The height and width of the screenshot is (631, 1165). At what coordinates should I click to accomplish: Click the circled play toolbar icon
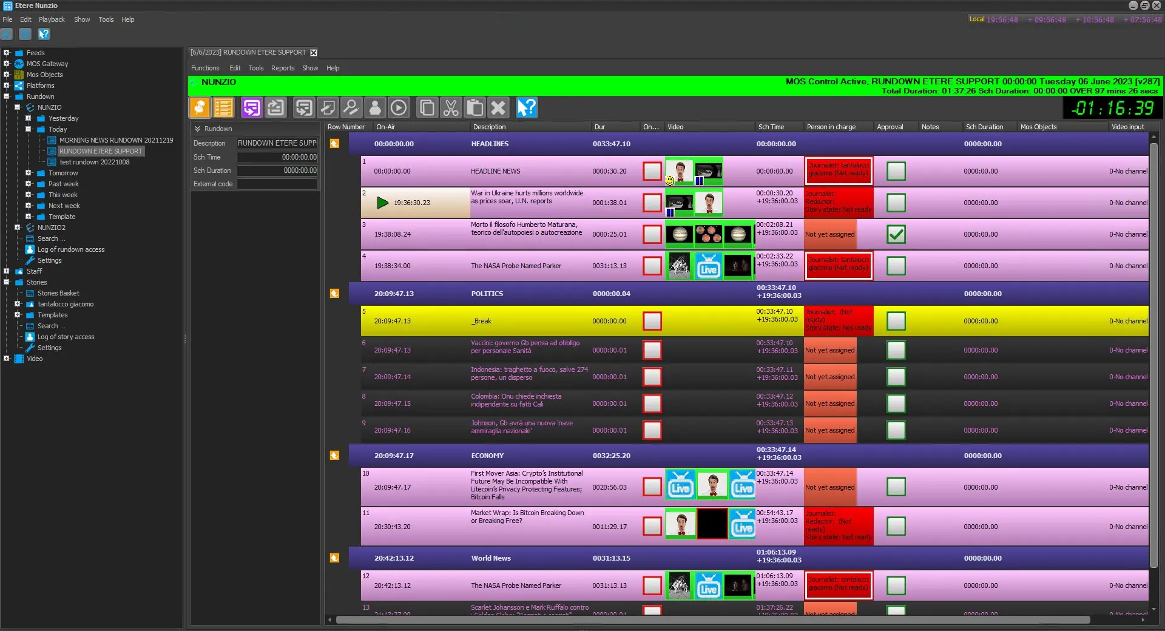tap(399, 108)
